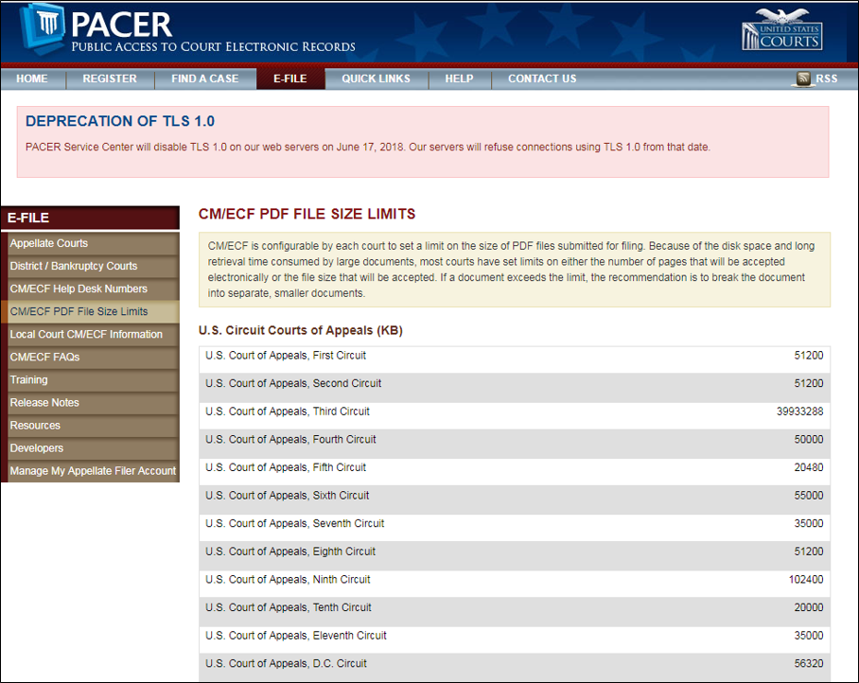Viewport: 859px width, 683px height.
Task: Select the Tenth Circuit row label
Action: 289,607
